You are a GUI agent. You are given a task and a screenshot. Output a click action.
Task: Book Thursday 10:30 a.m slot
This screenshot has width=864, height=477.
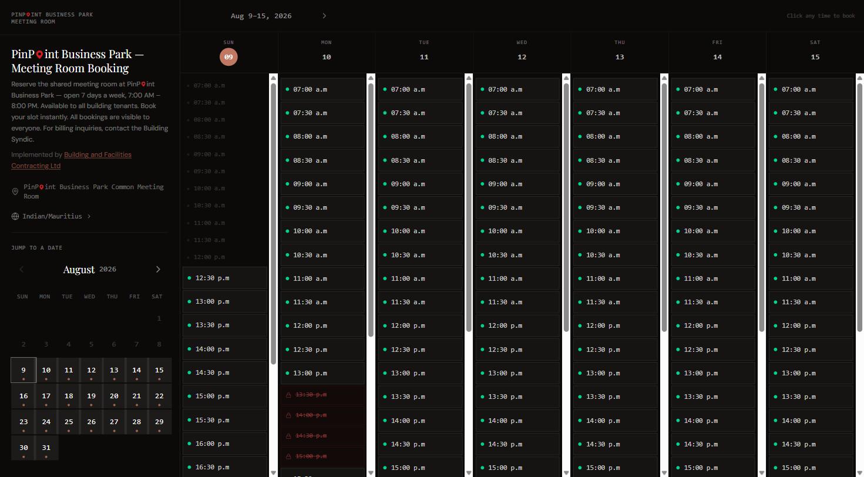pyautogui.click(x=616, y=255)
